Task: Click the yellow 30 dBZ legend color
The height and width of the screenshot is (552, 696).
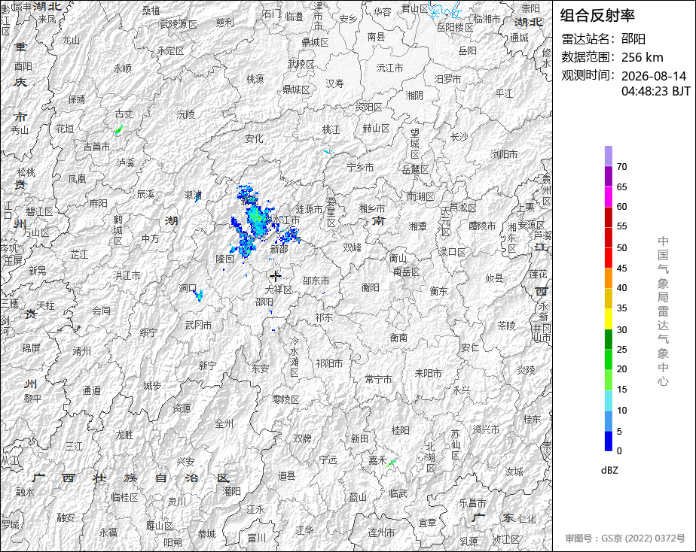Action: pyautogui.click(x=608, y=319)
